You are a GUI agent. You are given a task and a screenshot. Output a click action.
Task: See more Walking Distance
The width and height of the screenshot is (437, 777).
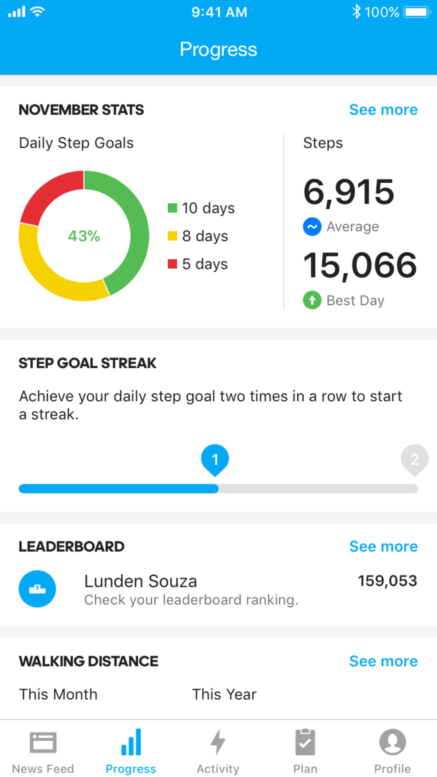click(x=383, y=661)
